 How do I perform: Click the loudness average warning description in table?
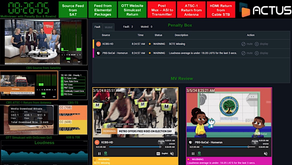[x=203, y=53]
